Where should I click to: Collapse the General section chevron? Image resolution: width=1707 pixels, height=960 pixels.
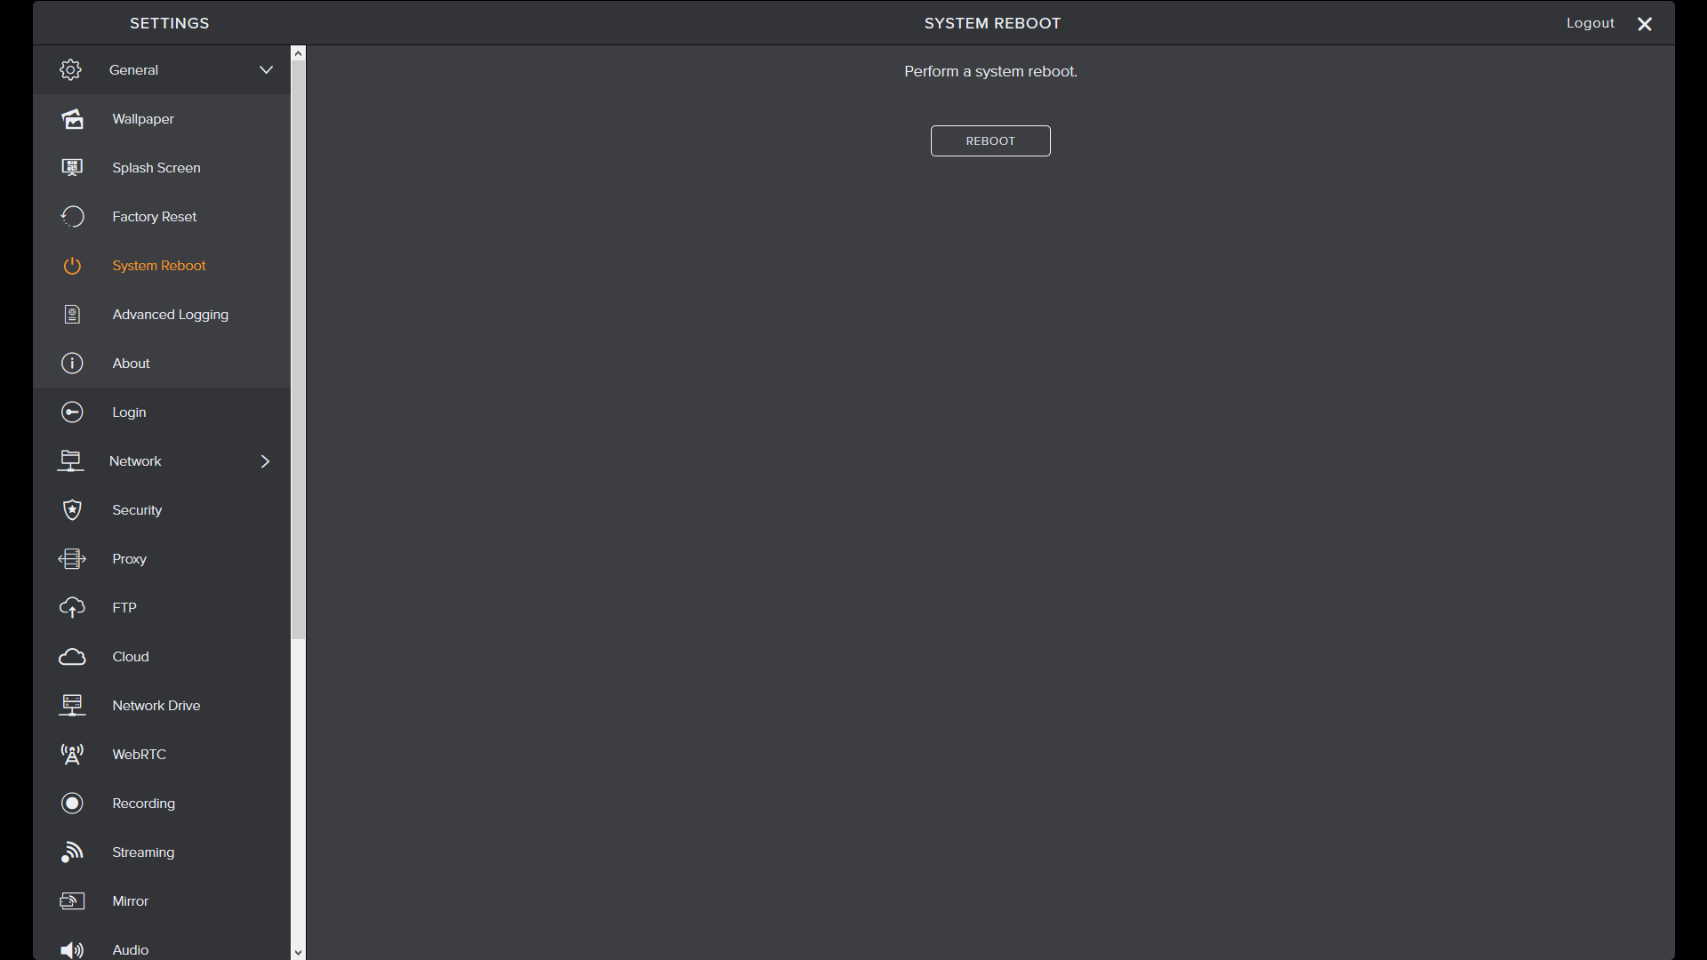266,69
